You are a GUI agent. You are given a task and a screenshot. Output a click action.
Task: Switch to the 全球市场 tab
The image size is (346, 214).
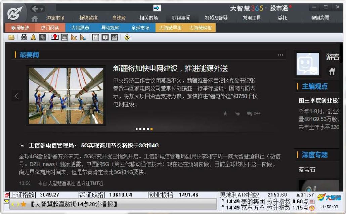[140, 28]
